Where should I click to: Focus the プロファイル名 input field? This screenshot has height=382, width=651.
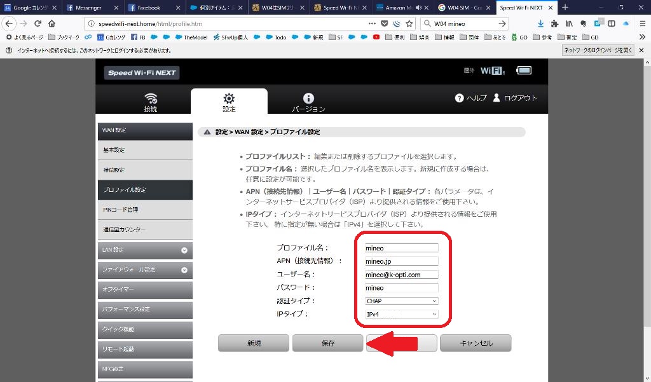402,248
